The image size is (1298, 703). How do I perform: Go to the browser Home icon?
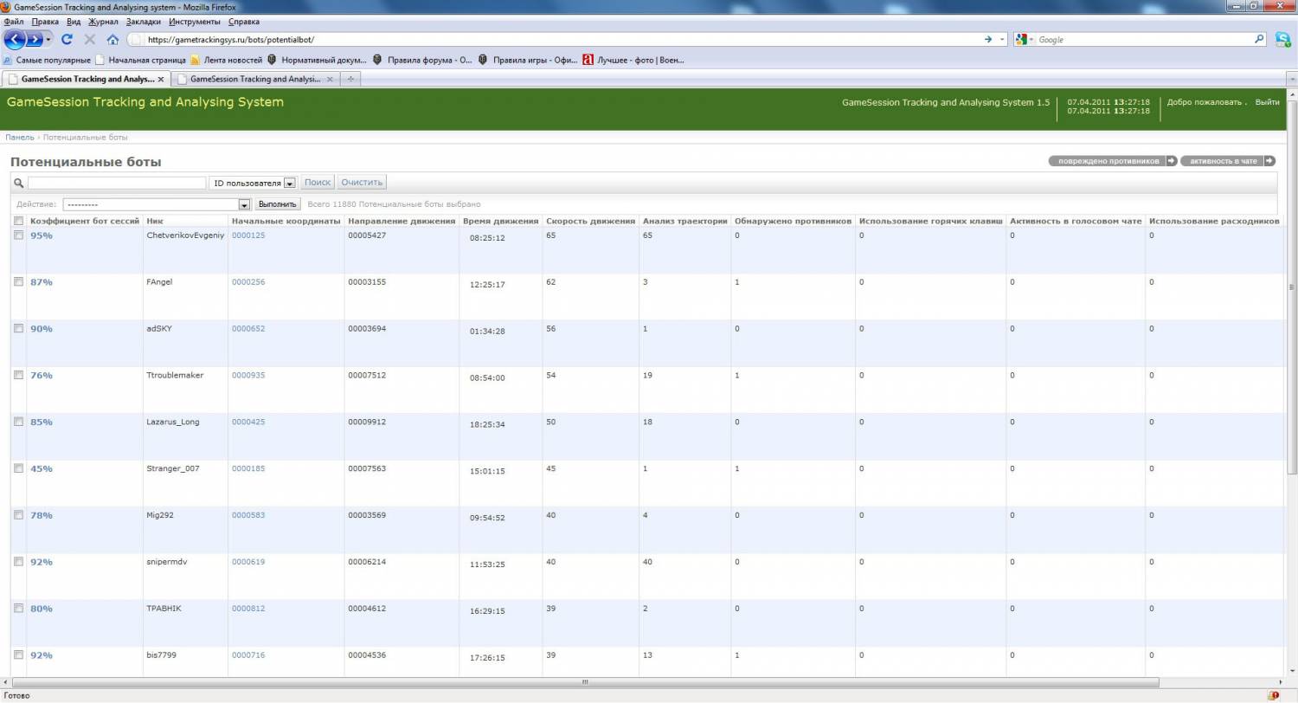point(112,39)
